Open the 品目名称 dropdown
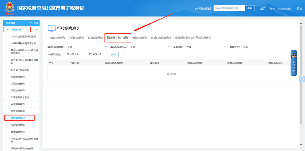Viewport: 305px width, 151px height. 263,47
